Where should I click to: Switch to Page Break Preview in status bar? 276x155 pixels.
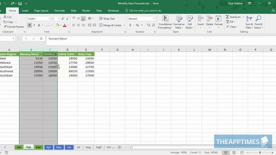pos(242,152)
